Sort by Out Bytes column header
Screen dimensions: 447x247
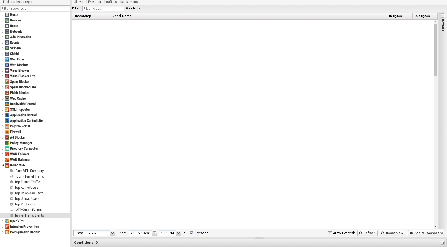(x=425, y=16)
